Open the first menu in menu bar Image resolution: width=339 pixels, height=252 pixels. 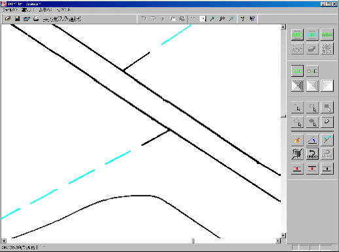[10, 10]
